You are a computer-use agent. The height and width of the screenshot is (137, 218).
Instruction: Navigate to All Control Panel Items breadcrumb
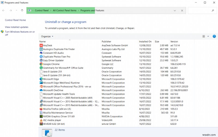click(x=65, y=10)
